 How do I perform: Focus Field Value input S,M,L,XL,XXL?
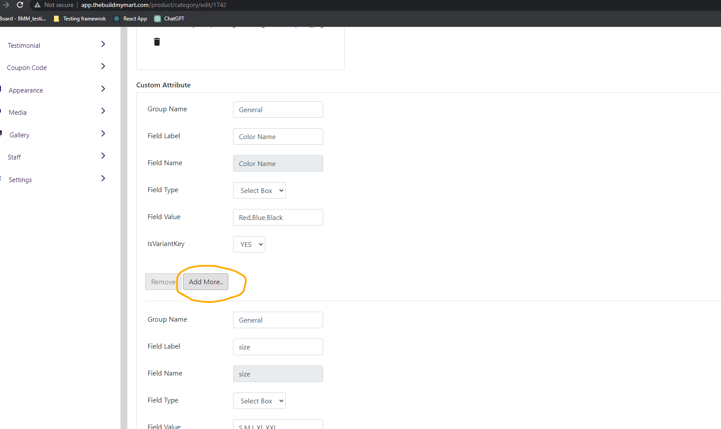click(278, 425)
